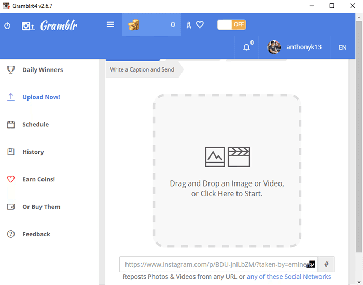This screenshot has height=285, width=363.
Task: Click the scrollbar up arrow
Action: pyautogui.click(x=359, y=17)
